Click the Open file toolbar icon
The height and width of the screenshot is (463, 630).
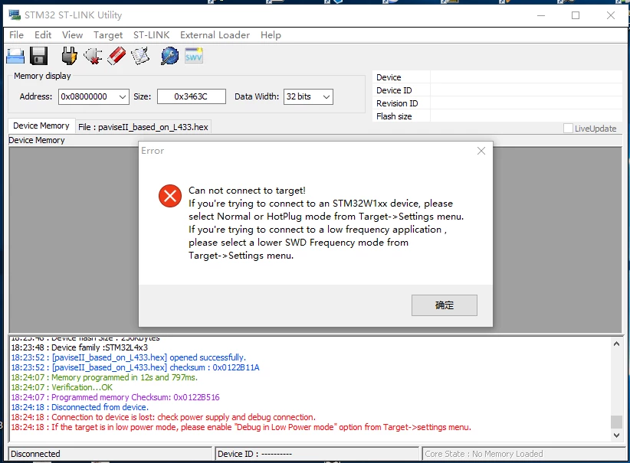pyautogui.click(x=15, y=56)
